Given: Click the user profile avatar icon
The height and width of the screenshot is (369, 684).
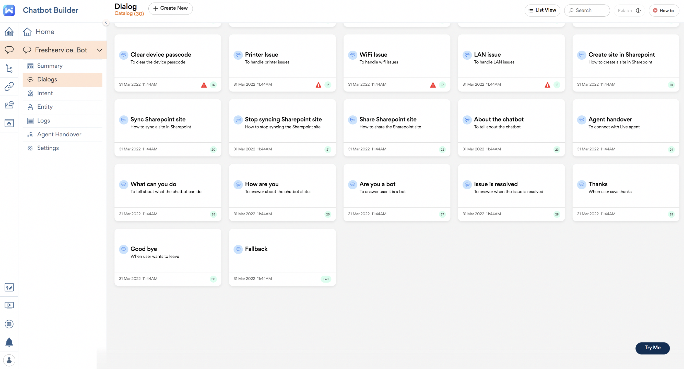Looking at the screenshot, I should point(9,360).
